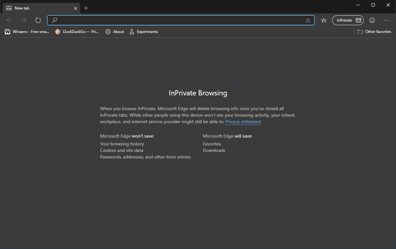Add page to favorites with star icon
This screenshot has width=396, height=249.
coord(308,20)
